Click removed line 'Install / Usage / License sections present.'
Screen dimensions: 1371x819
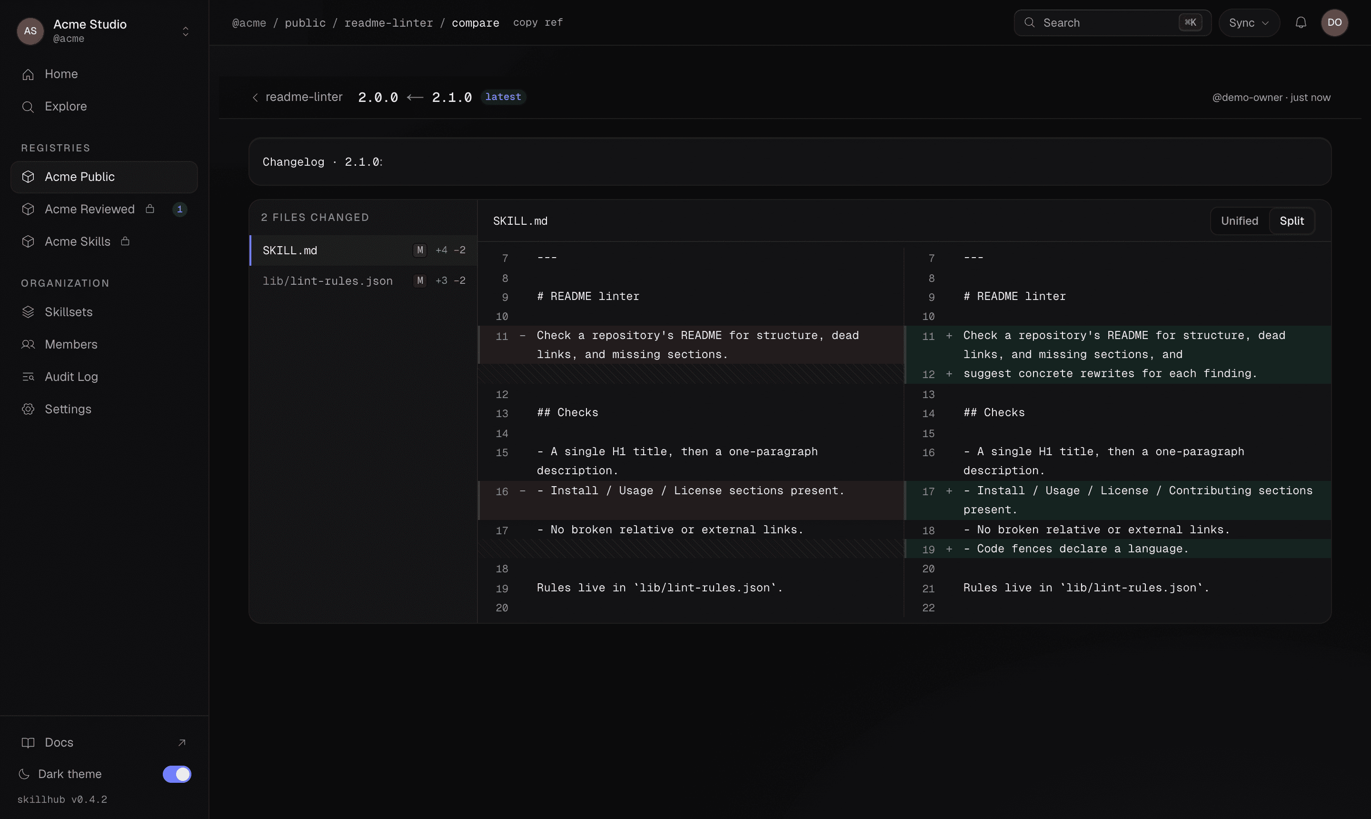pos(691,500)
